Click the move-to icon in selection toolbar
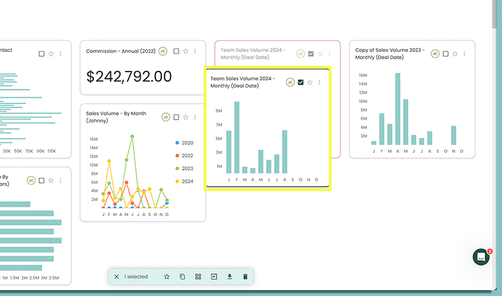This screenshot has height=296, width=502. (x=214, y=276)
